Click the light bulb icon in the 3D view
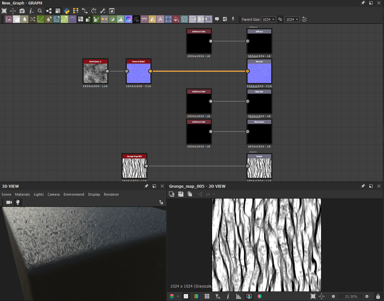Image resolution: width=384 pixels, height=301 pixels. (18, 202)
